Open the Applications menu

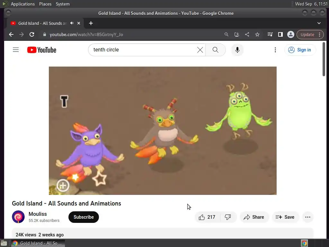pos(23,4)
